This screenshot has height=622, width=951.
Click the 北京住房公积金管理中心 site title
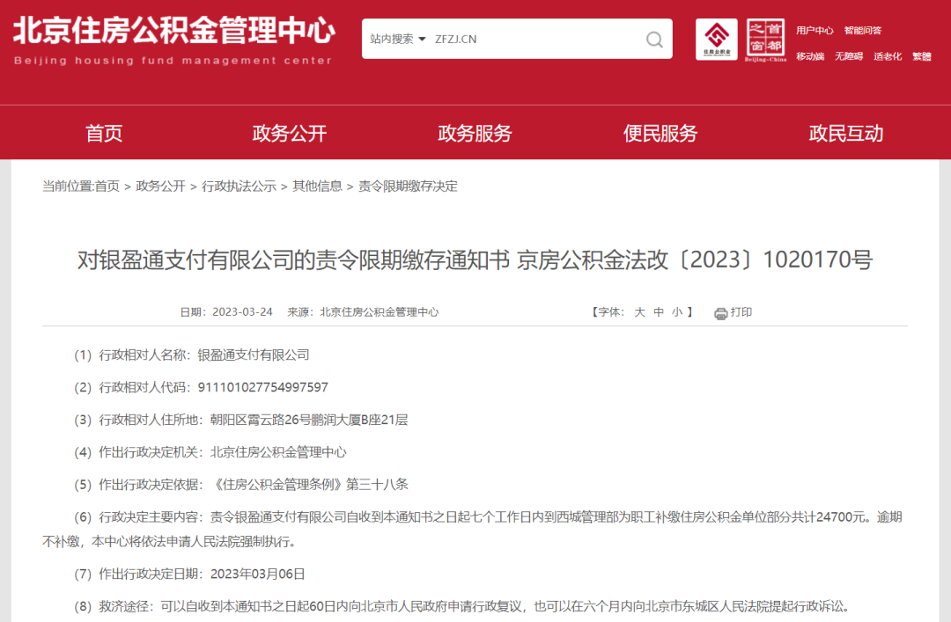click(174, 30)
